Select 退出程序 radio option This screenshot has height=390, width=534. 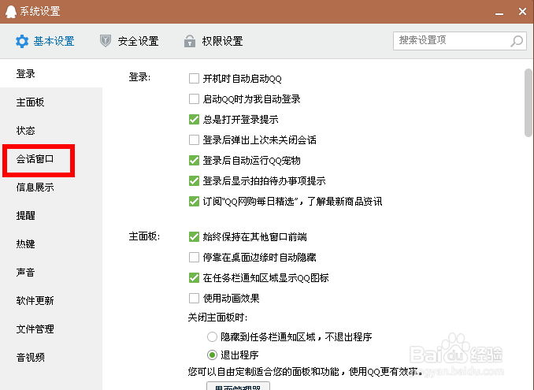[212, 355]
